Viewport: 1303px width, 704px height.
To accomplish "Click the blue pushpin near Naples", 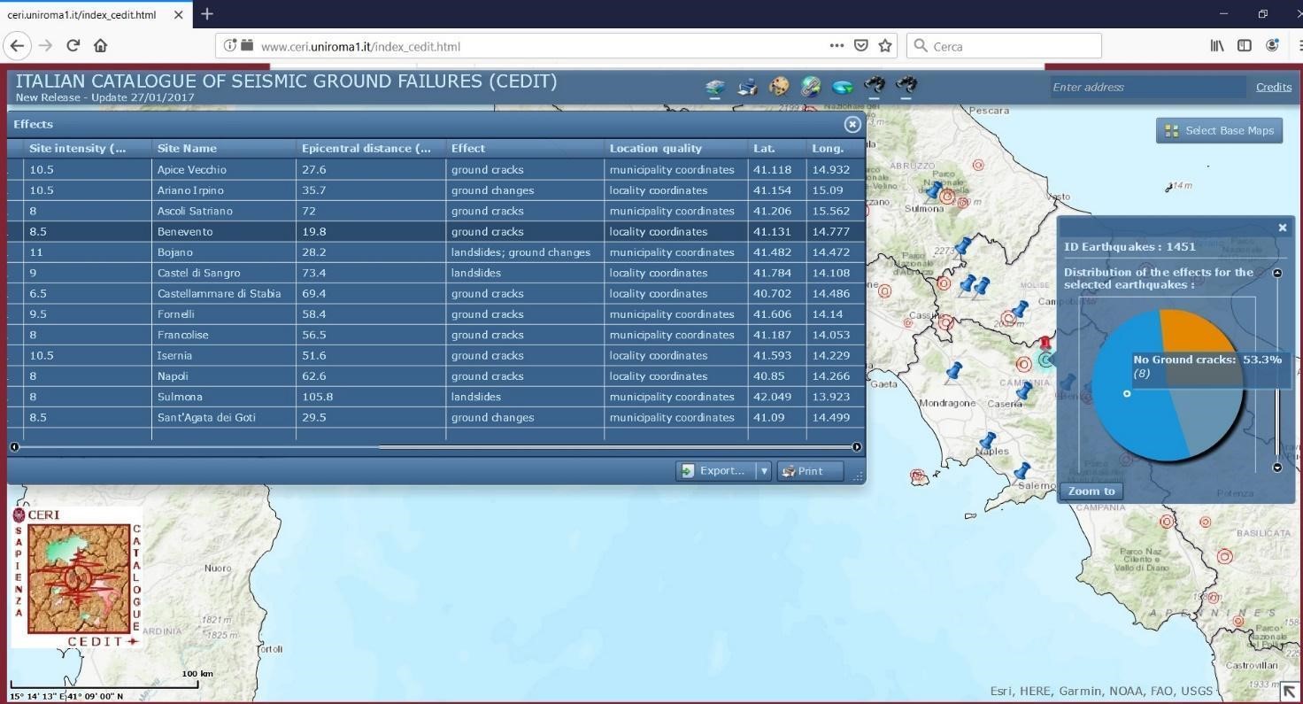I will point(988,440).
